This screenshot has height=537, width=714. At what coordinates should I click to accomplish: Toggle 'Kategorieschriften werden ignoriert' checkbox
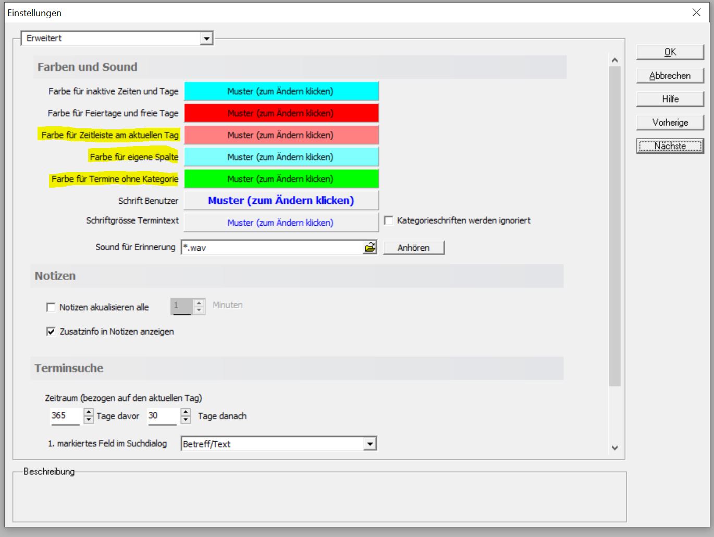(x=389, y=221)
